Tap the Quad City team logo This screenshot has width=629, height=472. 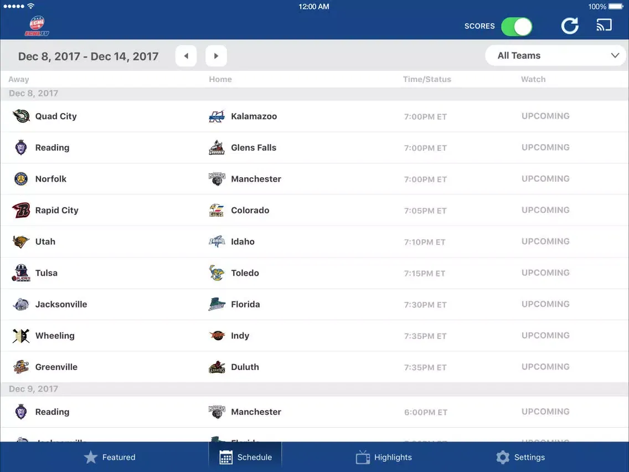(x=21, y=116)
